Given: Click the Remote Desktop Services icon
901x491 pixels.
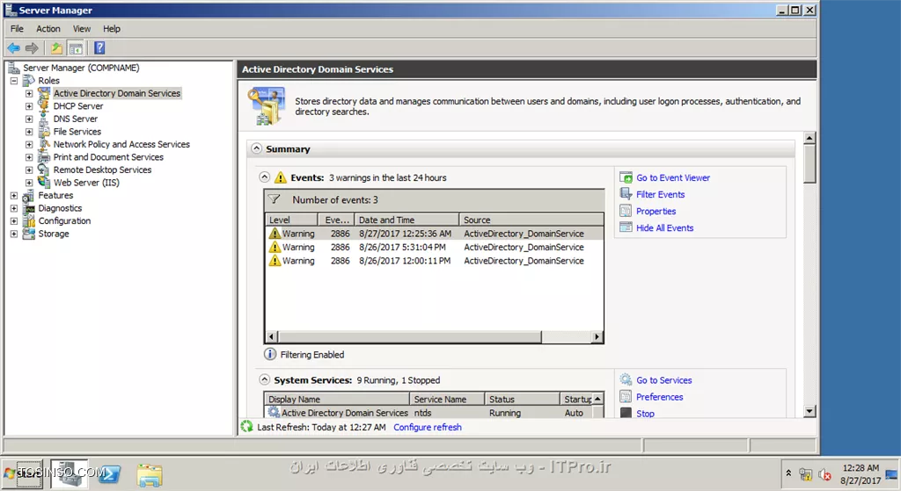Looking at the screenshot, I should tap(44, 170).
